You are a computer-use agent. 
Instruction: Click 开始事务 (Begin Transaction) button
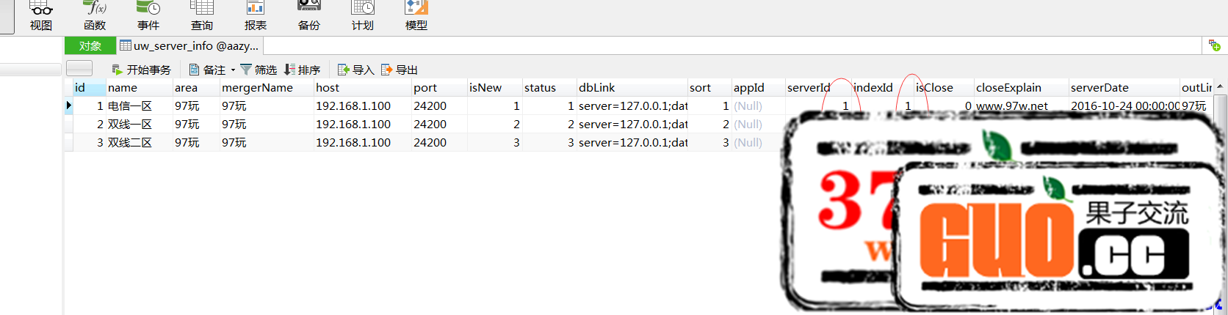[x=141, y=70]
